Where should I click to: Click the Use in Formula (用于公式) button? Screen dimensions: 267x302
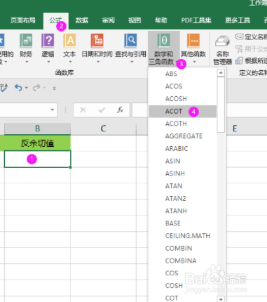251,48
